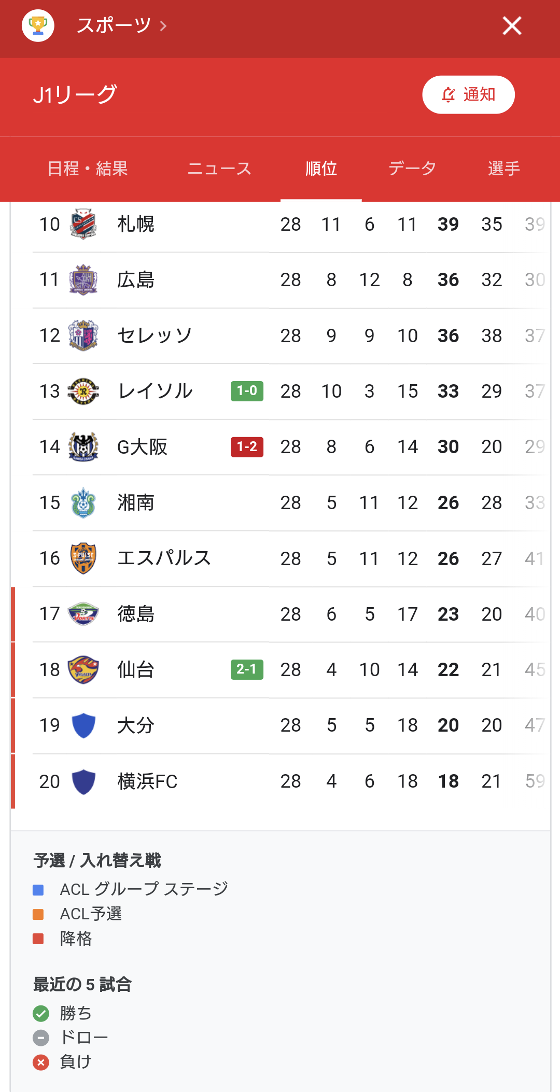
Task: Click the Gamba Osaka team crest
Action: pyautogui.click(x=83, y=447)
